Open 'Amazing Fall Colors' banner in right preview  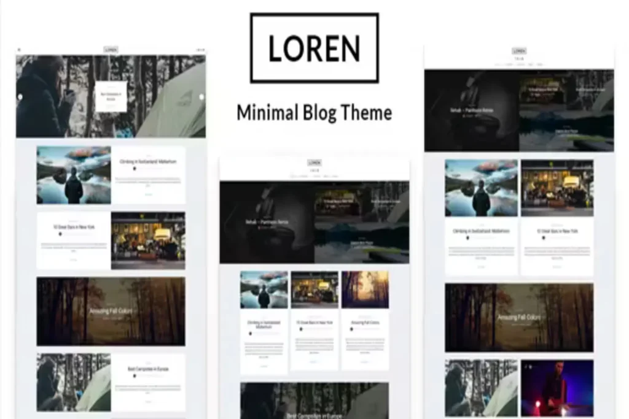coord(519,317)
